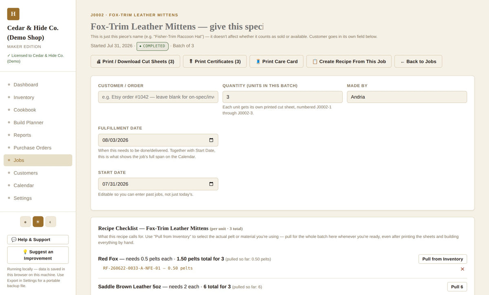
Task: Switch to the dark moon theme
Action: (51, 222)
